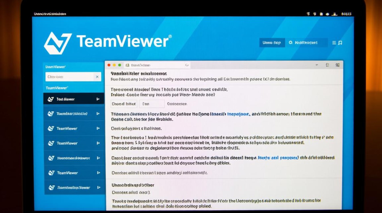Click the reload icon in the browser address bar
382x213 pixels.
187,65
